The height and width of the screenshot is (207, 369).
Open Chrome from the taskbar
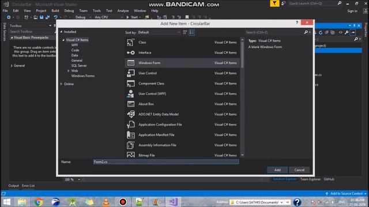[x=39, y=202]
